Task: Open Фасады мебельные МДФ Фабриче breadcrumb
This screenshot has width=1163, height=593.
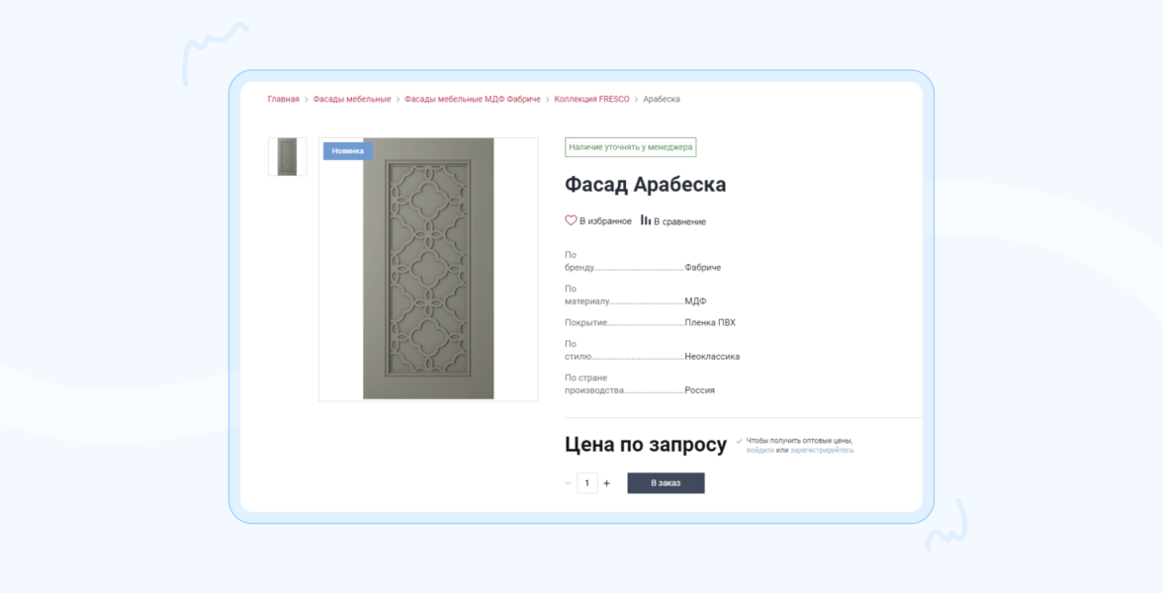Action: 472,99
